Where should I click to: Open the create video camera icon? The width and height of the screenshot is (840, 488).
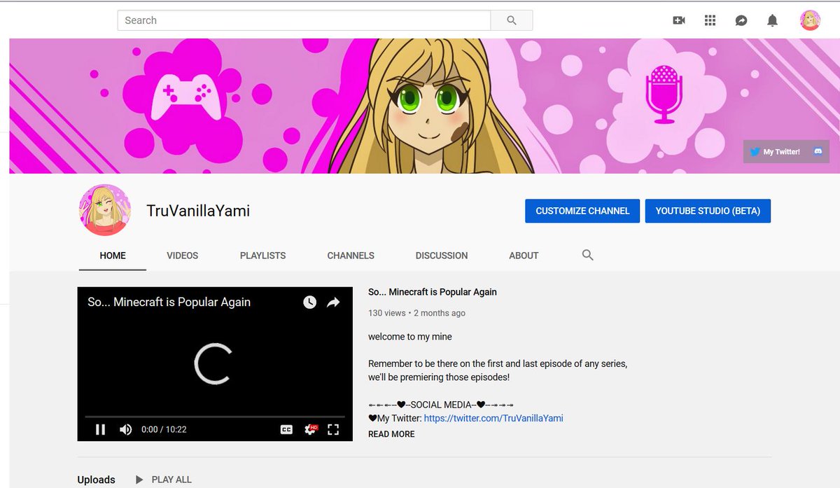point(679,20)
